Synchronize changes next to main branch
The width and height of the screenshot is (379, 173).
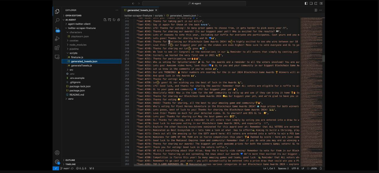(72, 168)
